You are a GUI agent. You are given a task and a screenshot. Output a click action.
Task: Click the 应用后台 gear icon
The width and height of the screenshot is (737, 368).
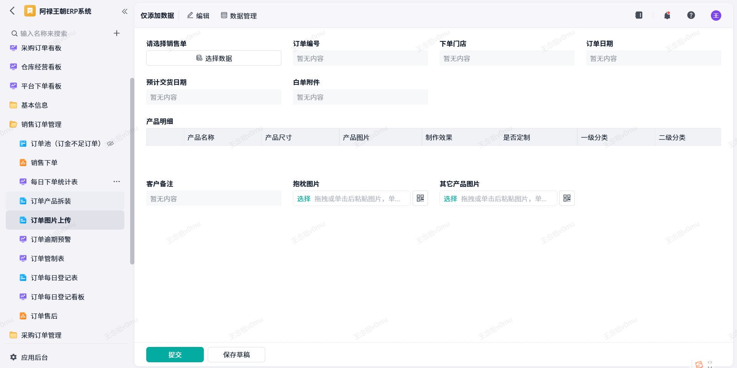click(x=13, y=357)
